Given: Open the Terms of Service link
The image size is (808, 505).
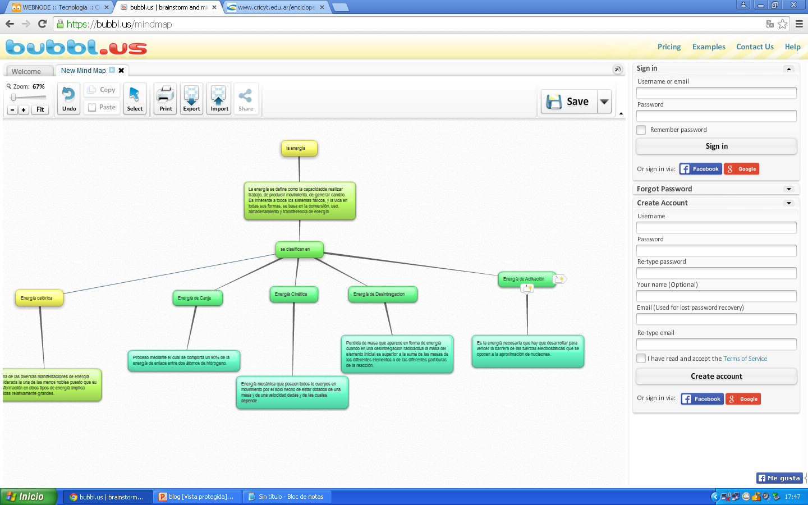Looking at the screenshot, I should 745,359.
